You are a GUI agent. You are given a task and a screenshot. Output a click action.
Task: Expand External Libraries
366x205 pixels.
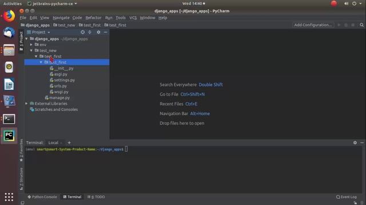(x=26, y=104)
